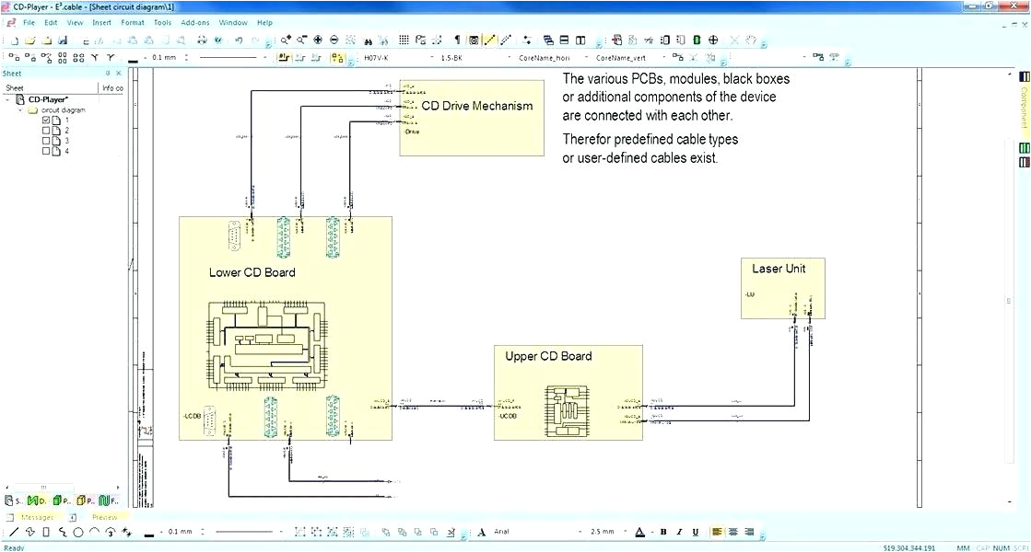Click the Underline formatting button
The image size is (1031, 552).
[x=695, y=532]
